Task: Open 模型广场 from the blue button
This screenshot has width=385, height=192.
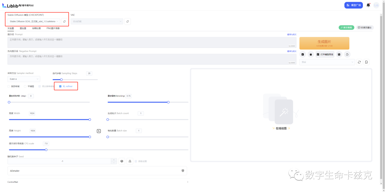Action: pyautogui.click(x=354, y=5)
